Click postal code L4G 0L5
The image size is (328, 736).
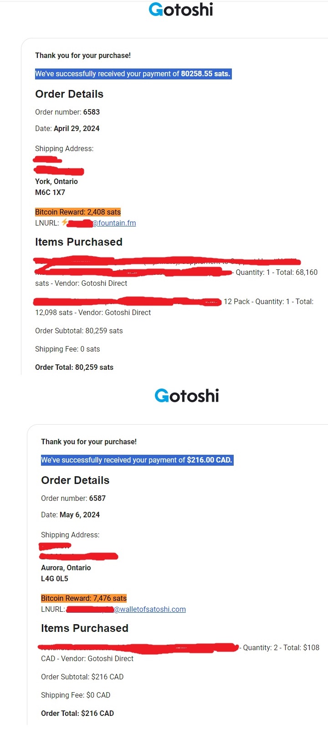(55, 579)
